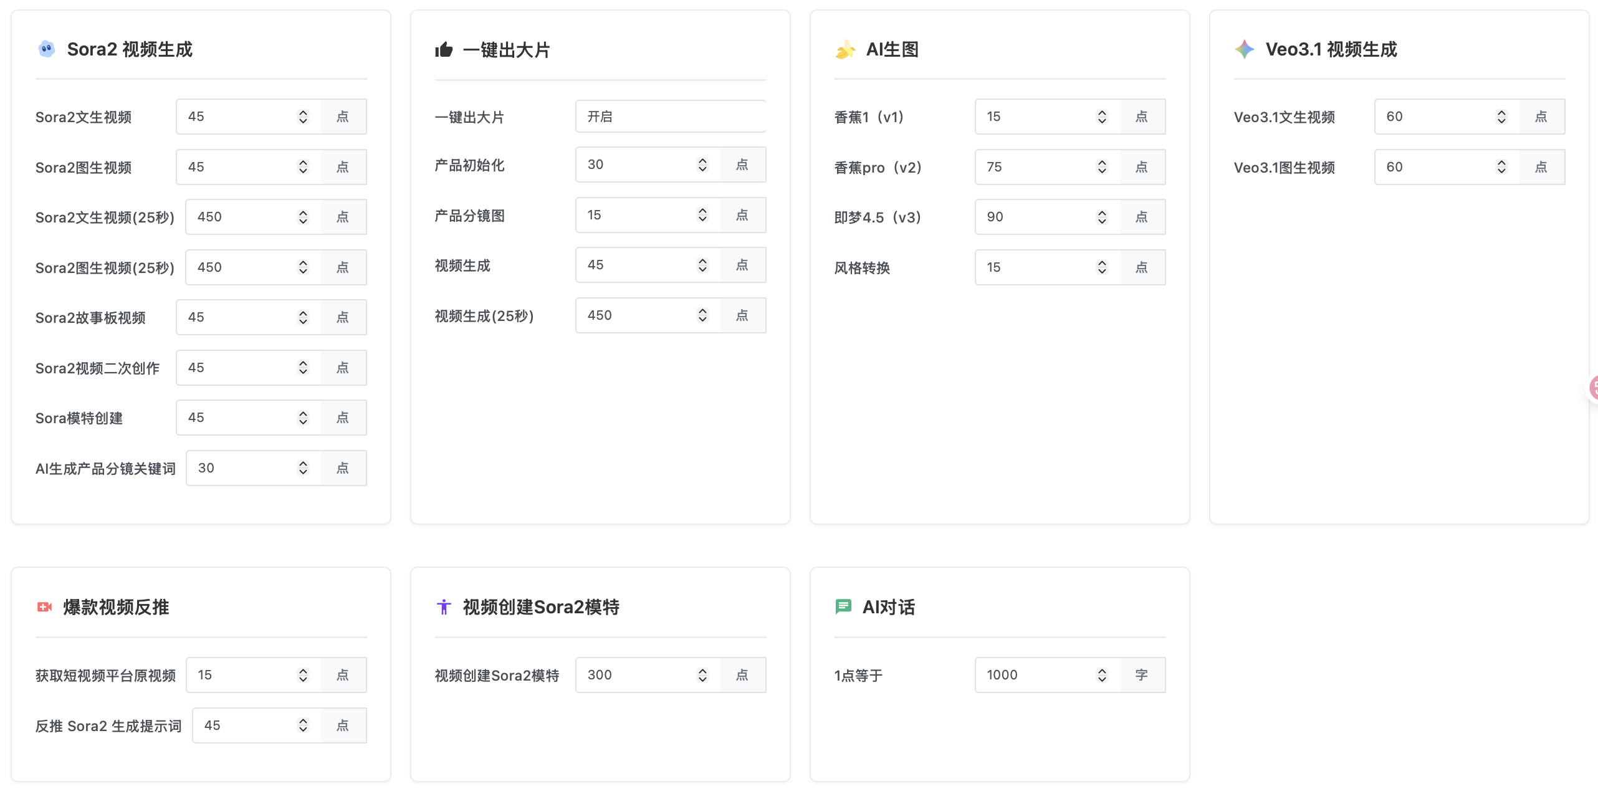Click the 视频创建Sora2模特 stepper arrows
This screenshot has height=804, width=1598.
(702, 675)
